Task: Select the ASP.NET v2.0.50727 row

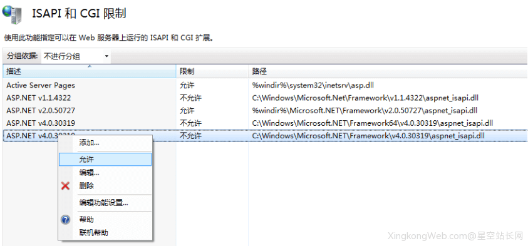Action: [266, 110]
